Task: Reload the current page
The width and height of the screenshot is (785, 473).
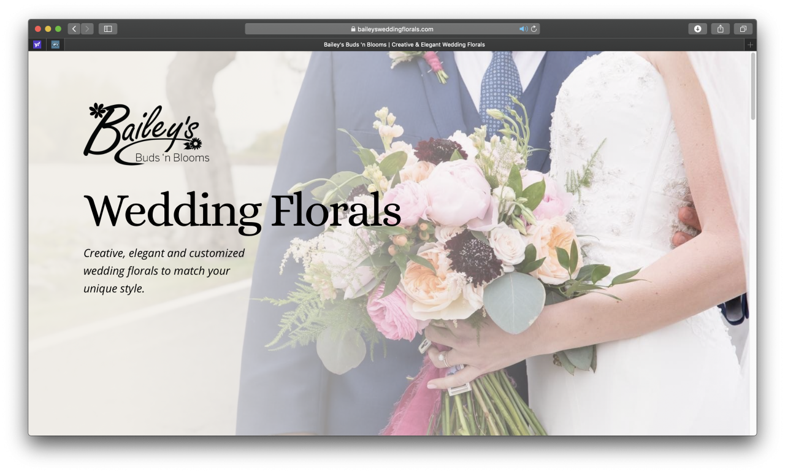Action: pyautogui.click(x=534, y=29)
